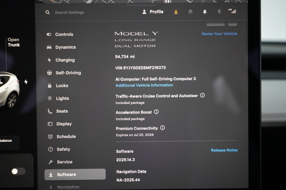Tap the Model Y vehicle name heading

136,33
